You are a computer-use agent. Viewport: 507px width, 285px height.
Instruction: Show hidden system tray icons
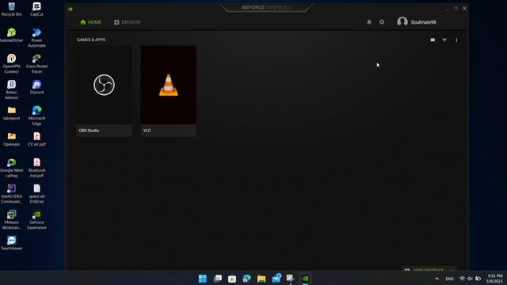[436, 279]
